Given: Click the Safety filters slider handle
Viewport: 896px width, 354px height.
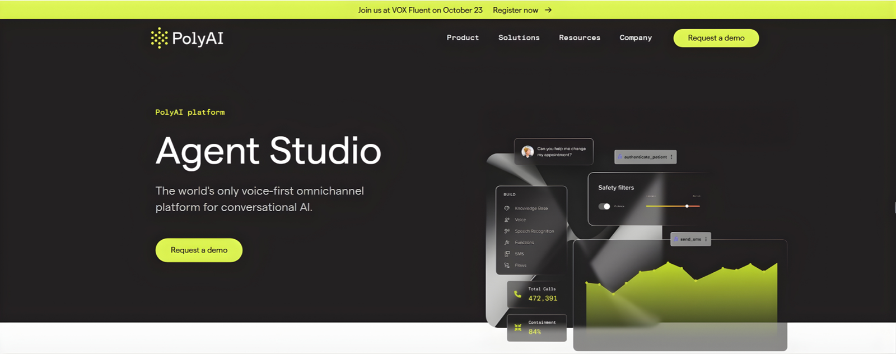Looking at the screenshot, I should [x=687, y=206].
